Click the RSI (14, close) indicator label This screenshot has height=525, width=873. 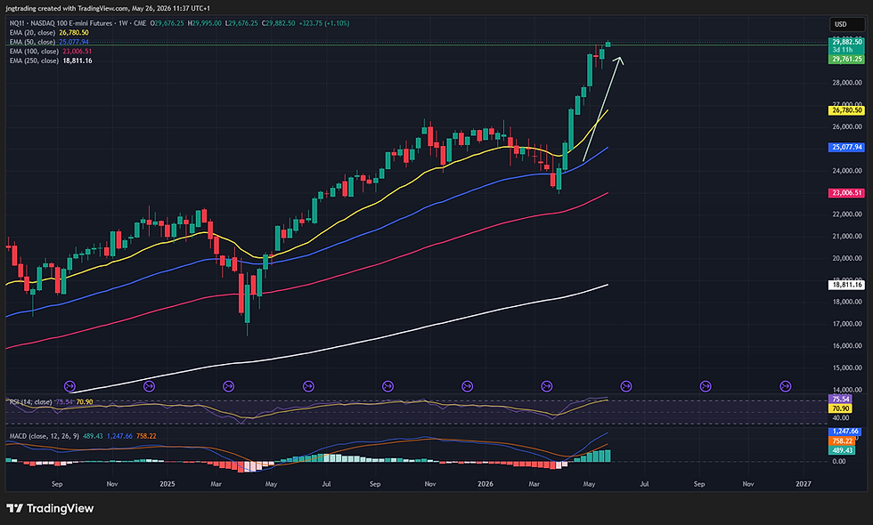click(30, 401)
